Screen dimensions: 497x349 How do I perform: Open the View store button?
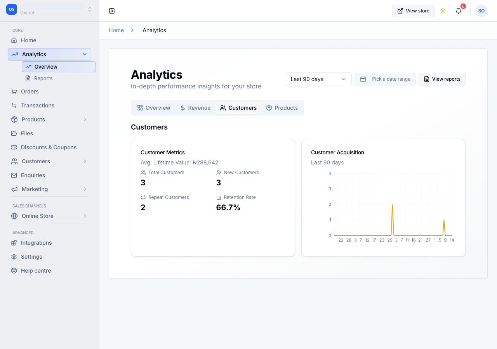coord(413,11)
